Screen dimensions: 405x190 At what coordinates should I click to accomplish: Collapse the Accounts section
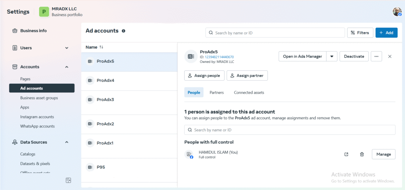pyautogui.click(x=66, y=67)
